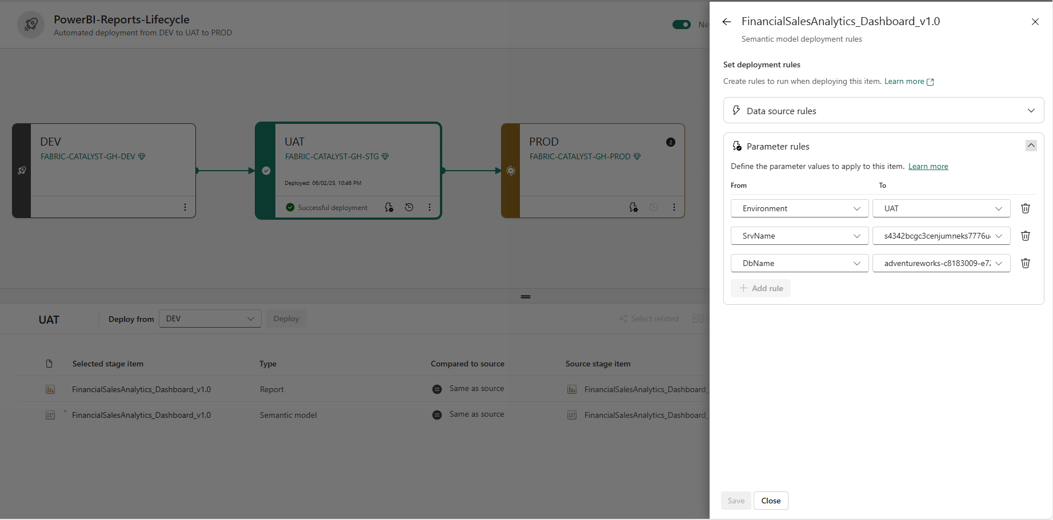Open more options menu on UAT stage

430,207
